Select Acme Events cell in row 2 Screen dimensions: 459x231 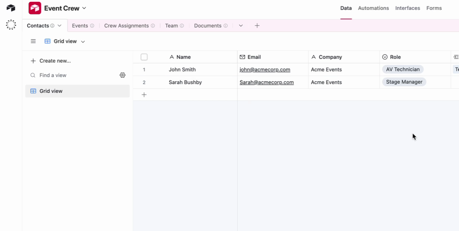(344, 82)
